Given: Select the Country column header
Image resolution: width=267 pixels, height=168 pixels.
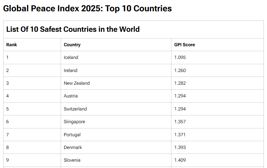Looking at the screenshot, I should [x=72, y=45].
